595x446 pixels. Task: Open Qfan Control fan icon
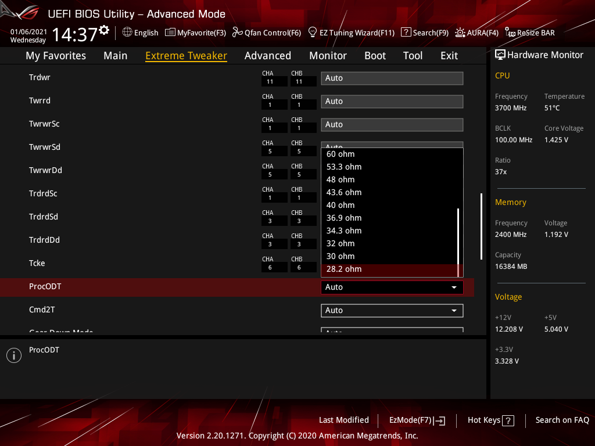237,33
